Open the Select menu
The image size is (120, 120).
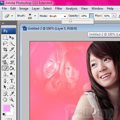coord(47,9)
